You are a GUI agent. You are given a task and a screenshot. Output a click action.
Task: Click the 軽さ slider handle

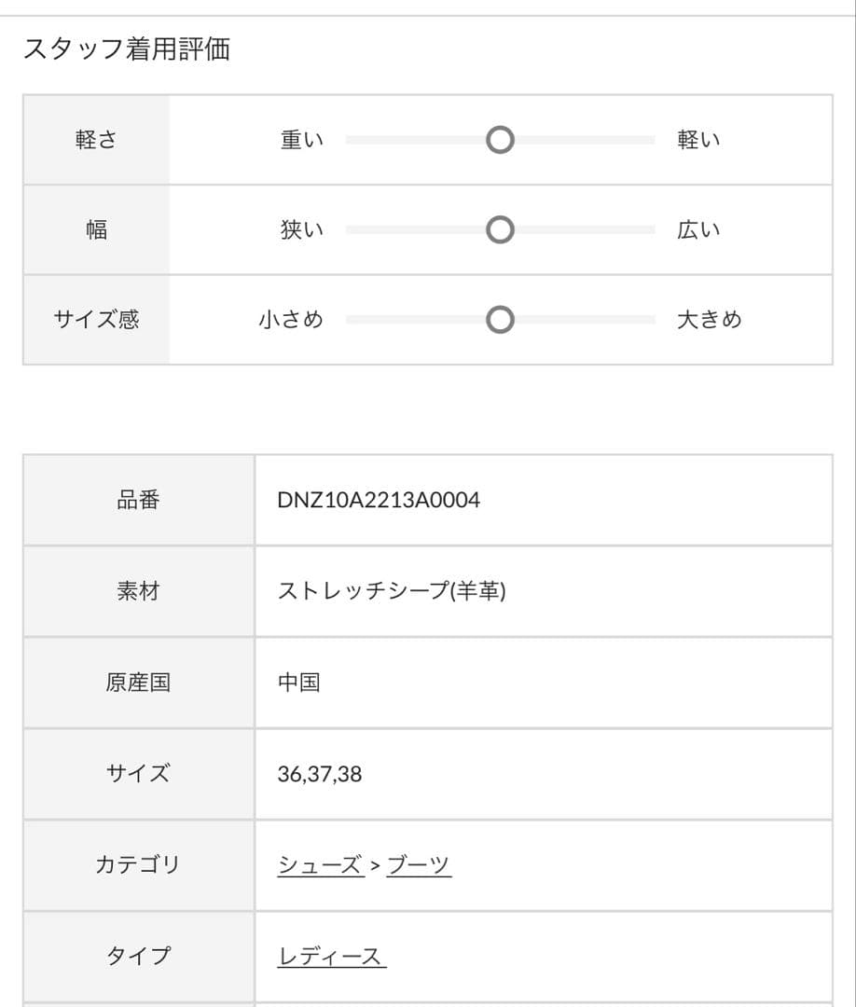pos(500,140)
